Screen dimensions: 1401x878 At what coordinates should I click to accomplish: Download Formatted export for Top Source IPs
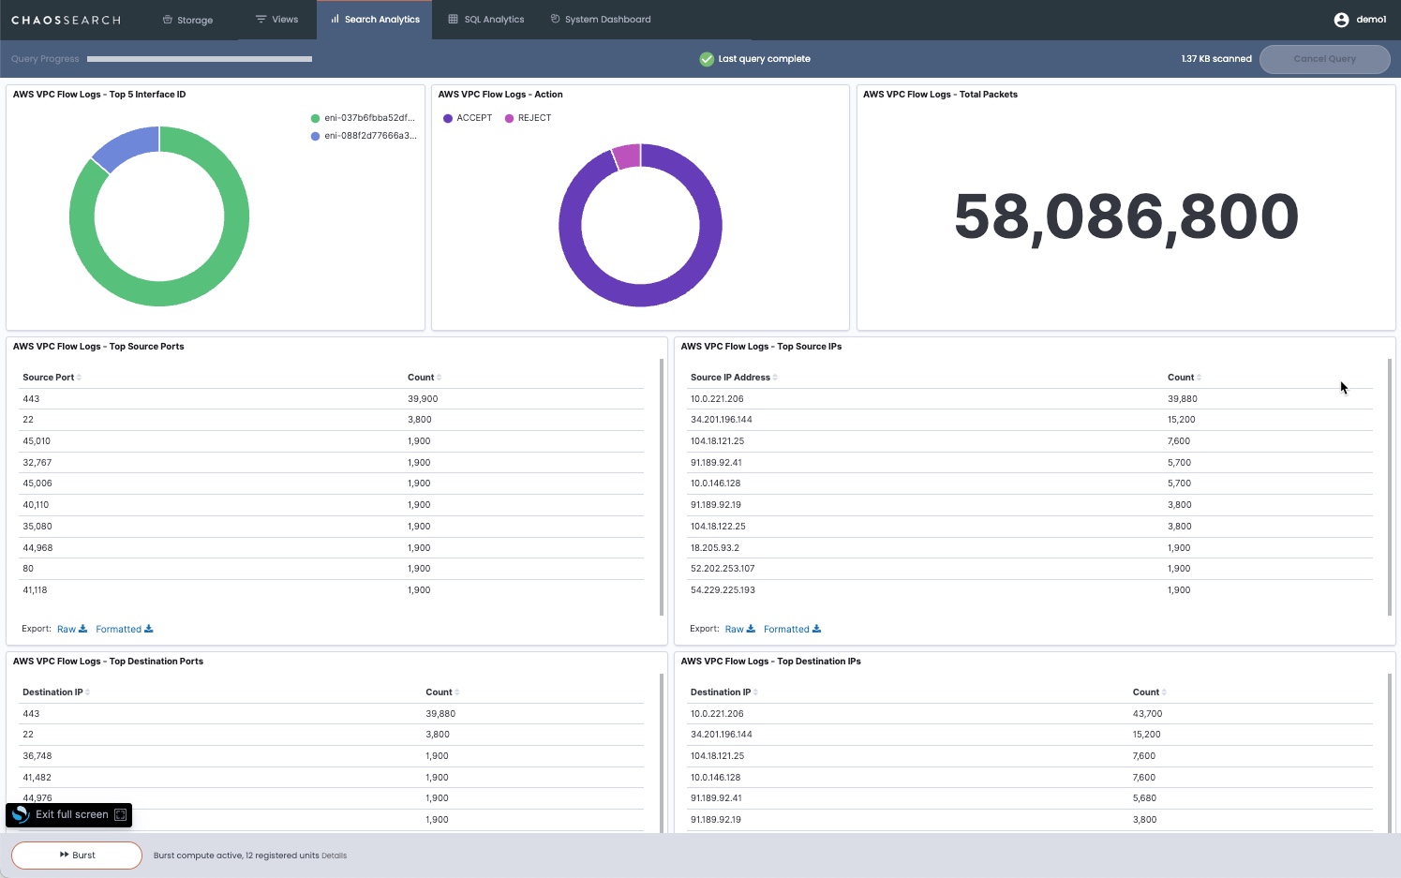792,629
